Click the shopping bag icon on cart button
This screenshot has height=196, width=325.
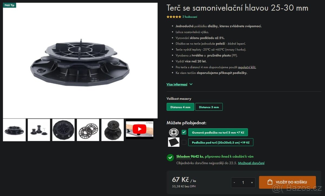(270, 182)
